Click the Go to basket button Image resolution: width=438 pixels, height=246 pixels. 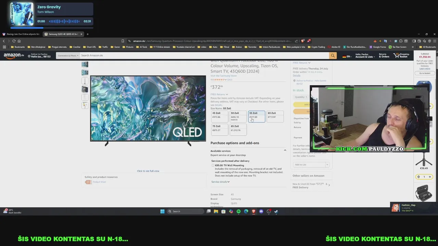[x=425, y=73]
